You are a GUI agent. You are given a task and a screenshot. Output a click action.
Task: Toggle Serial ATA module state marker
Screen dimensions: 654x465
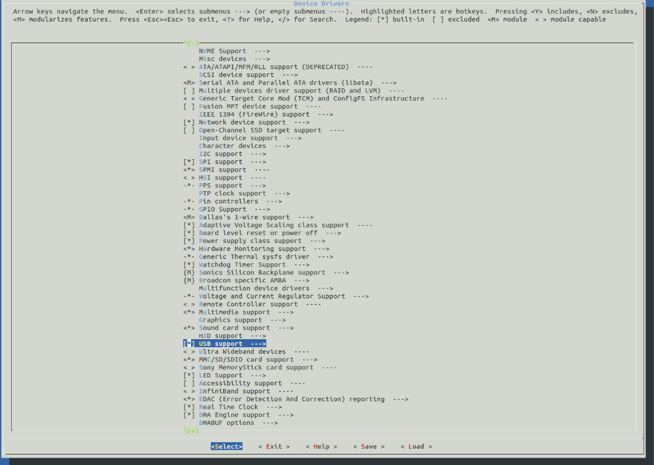tap(189, 83)
